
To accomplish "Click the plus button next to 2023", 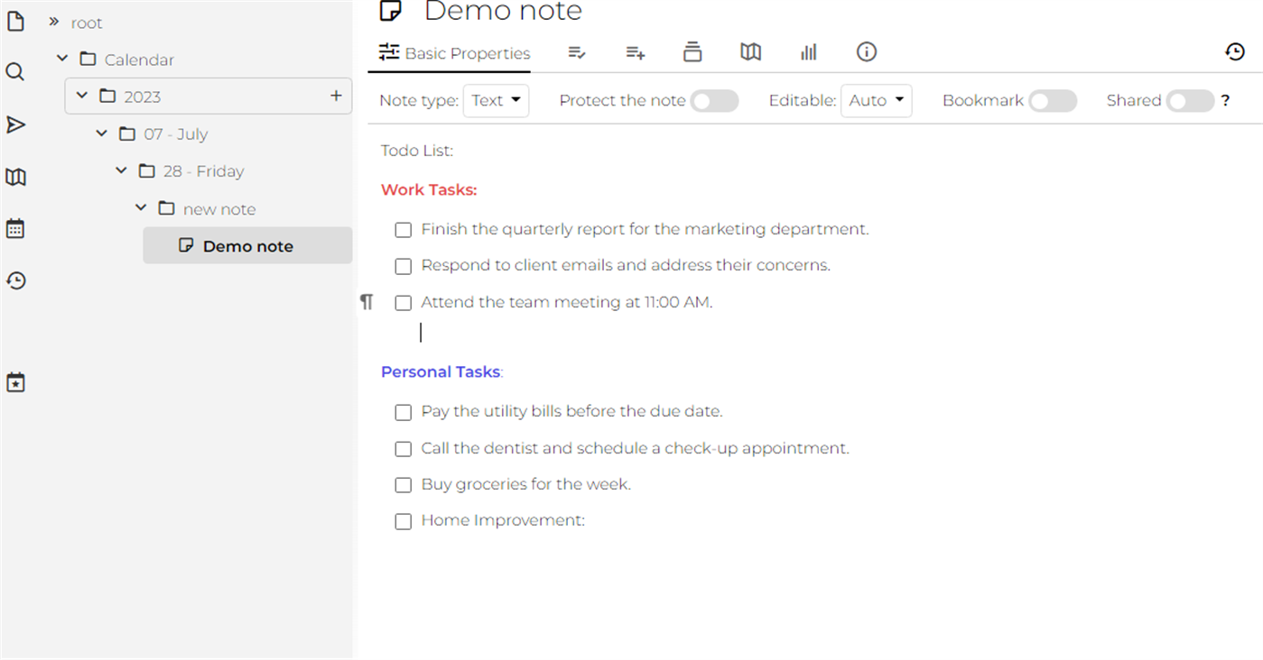I will click(x=336, y=96).
